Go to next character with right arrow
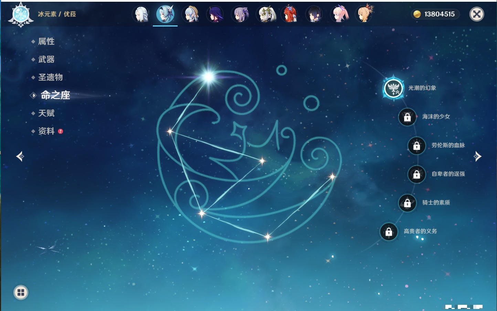This screenshot has width=497, height=311. tap(477, 156)
